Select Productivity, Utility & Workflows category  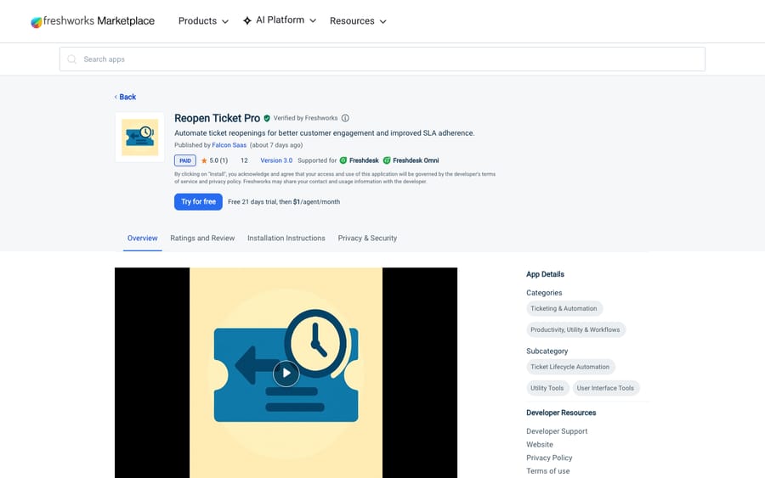tap(575, 330)
